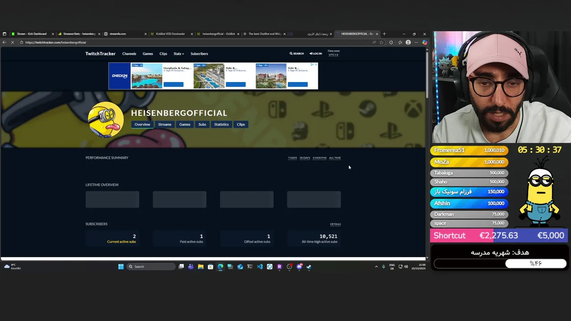
Task: Switch to KickBot VOD Downloader tab
Action: click(x=171, y=34)
